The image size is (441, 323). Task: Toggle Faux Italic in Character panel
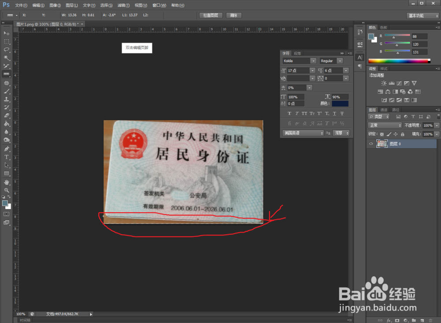point(297,113)
